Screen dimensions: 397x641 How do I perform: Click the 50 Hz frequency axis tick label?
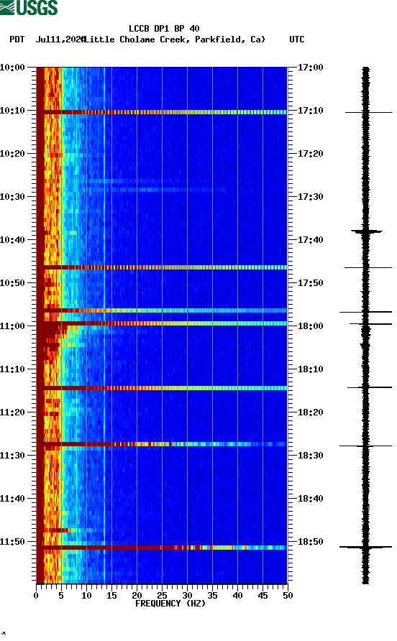(x=288, y=596)
